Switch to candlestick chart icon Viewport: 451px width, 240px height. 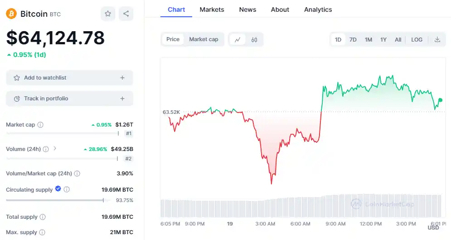coord(254,40)
